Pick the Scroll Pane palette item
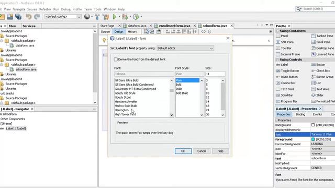The image size is (335, 188). 321,42
